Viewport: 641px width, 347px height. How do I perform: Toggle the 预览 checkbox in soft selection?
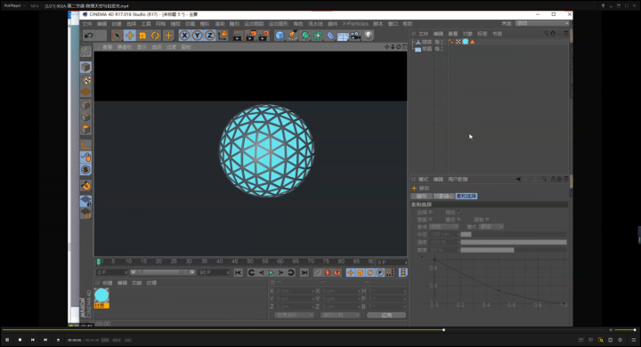tap(458, 212)
